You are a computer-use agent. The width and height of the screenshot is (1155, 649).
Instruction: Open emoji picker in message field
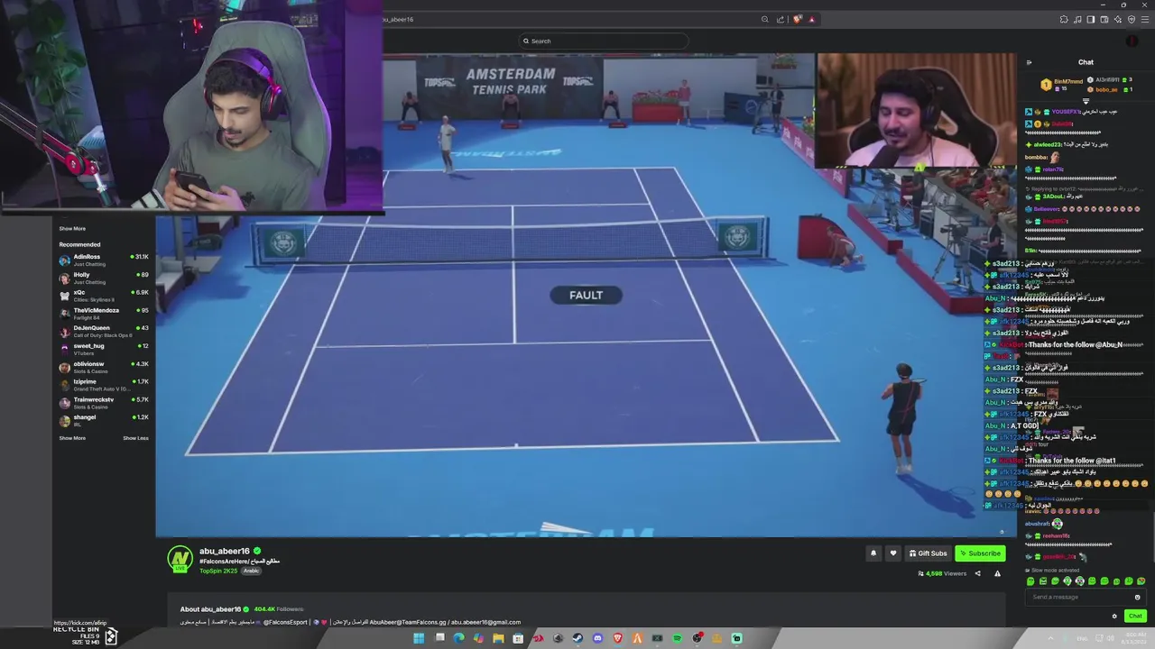[x=1137, y=597]
